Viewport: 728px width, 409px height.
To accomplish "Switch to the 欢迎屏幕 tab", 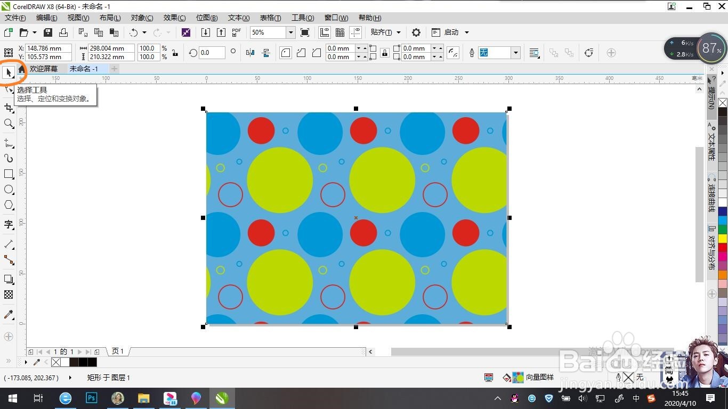I will (x=44, y=69).
